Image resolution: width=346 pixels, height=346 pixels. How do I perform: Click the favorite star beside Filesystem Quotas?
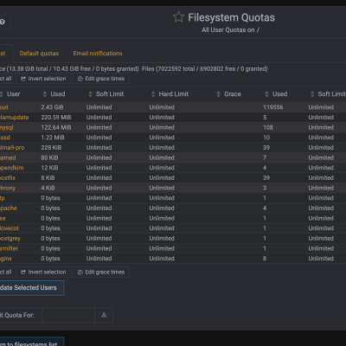click(x=178, y=17)
